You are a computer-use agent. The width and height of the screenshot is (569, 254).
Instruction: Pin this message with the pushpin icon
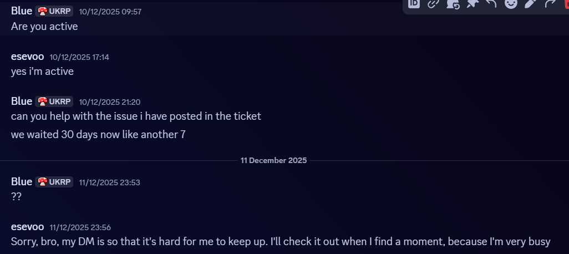(x=472, y=3)
